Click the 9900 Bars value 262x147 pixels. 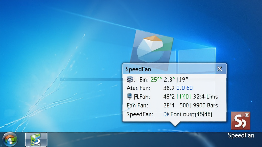click(205, 105)
